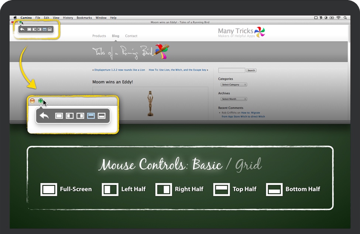Choose Left Half icon in the enlarged Moom popup
The width and height of the screenshot is (360, 234).
(x=70, y=116)
